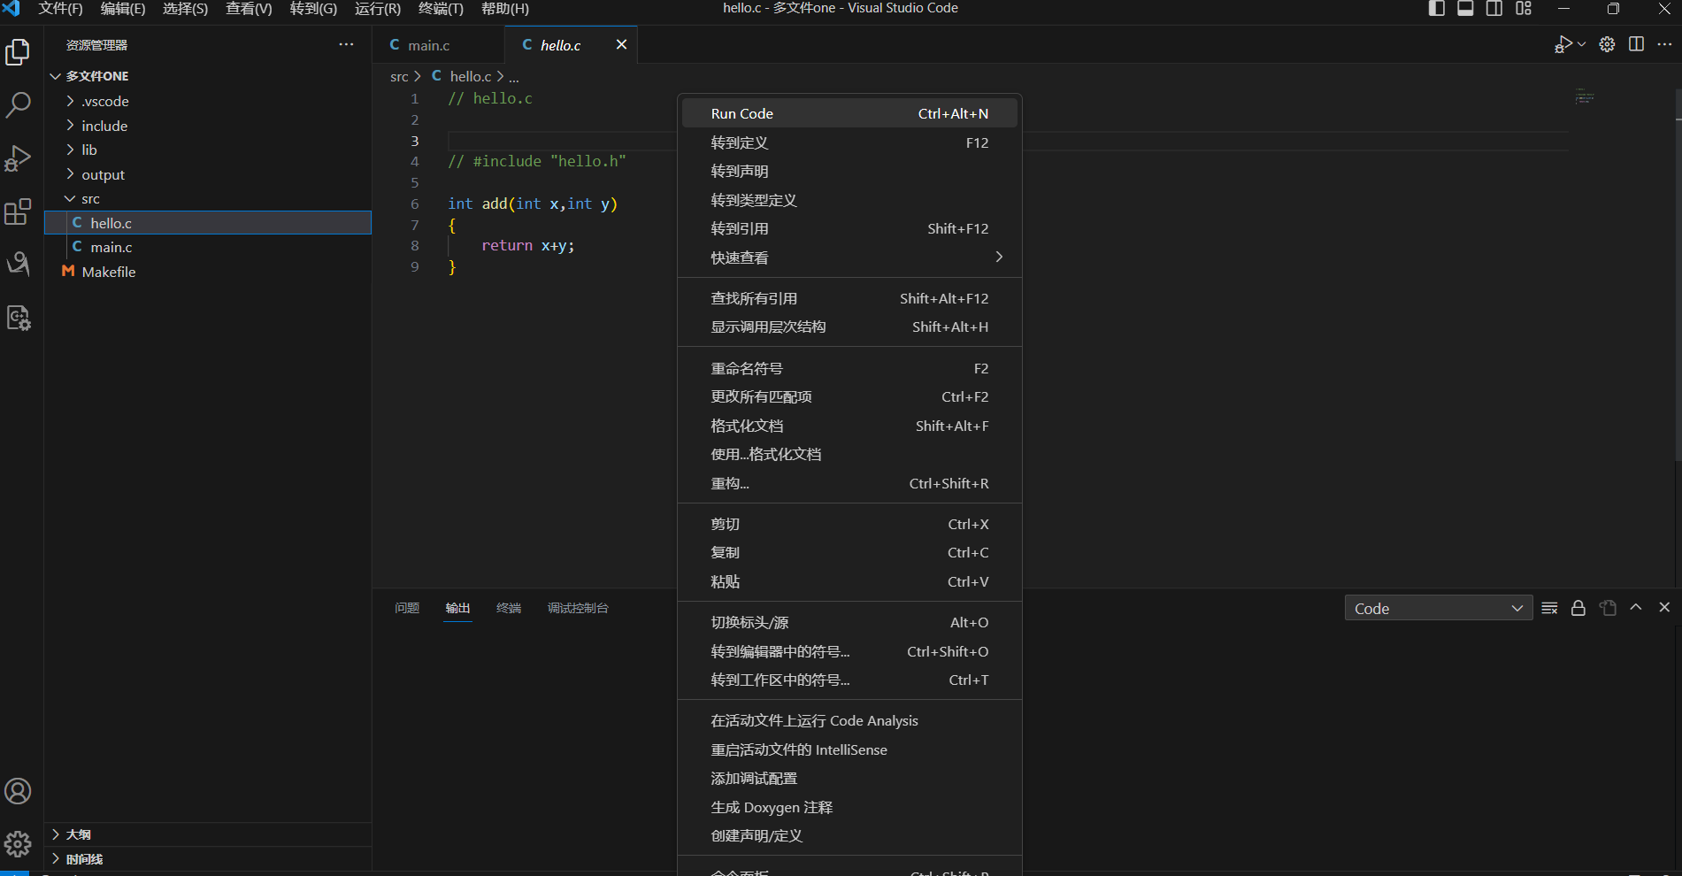Screen dimensions: 1682x876
Task: Choose 格式化文档 in context menu
Action: click(x=849, y=426)
